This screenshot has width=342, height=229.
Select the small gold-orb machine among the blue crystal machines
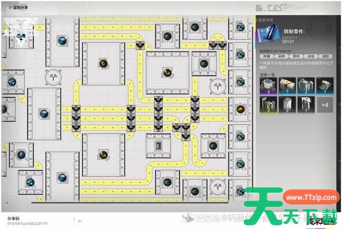(240, 109)
